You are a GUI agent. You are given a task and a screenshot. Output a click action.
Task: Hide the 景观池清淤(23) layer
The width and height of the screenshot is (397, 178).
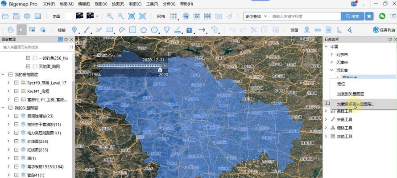16,116
